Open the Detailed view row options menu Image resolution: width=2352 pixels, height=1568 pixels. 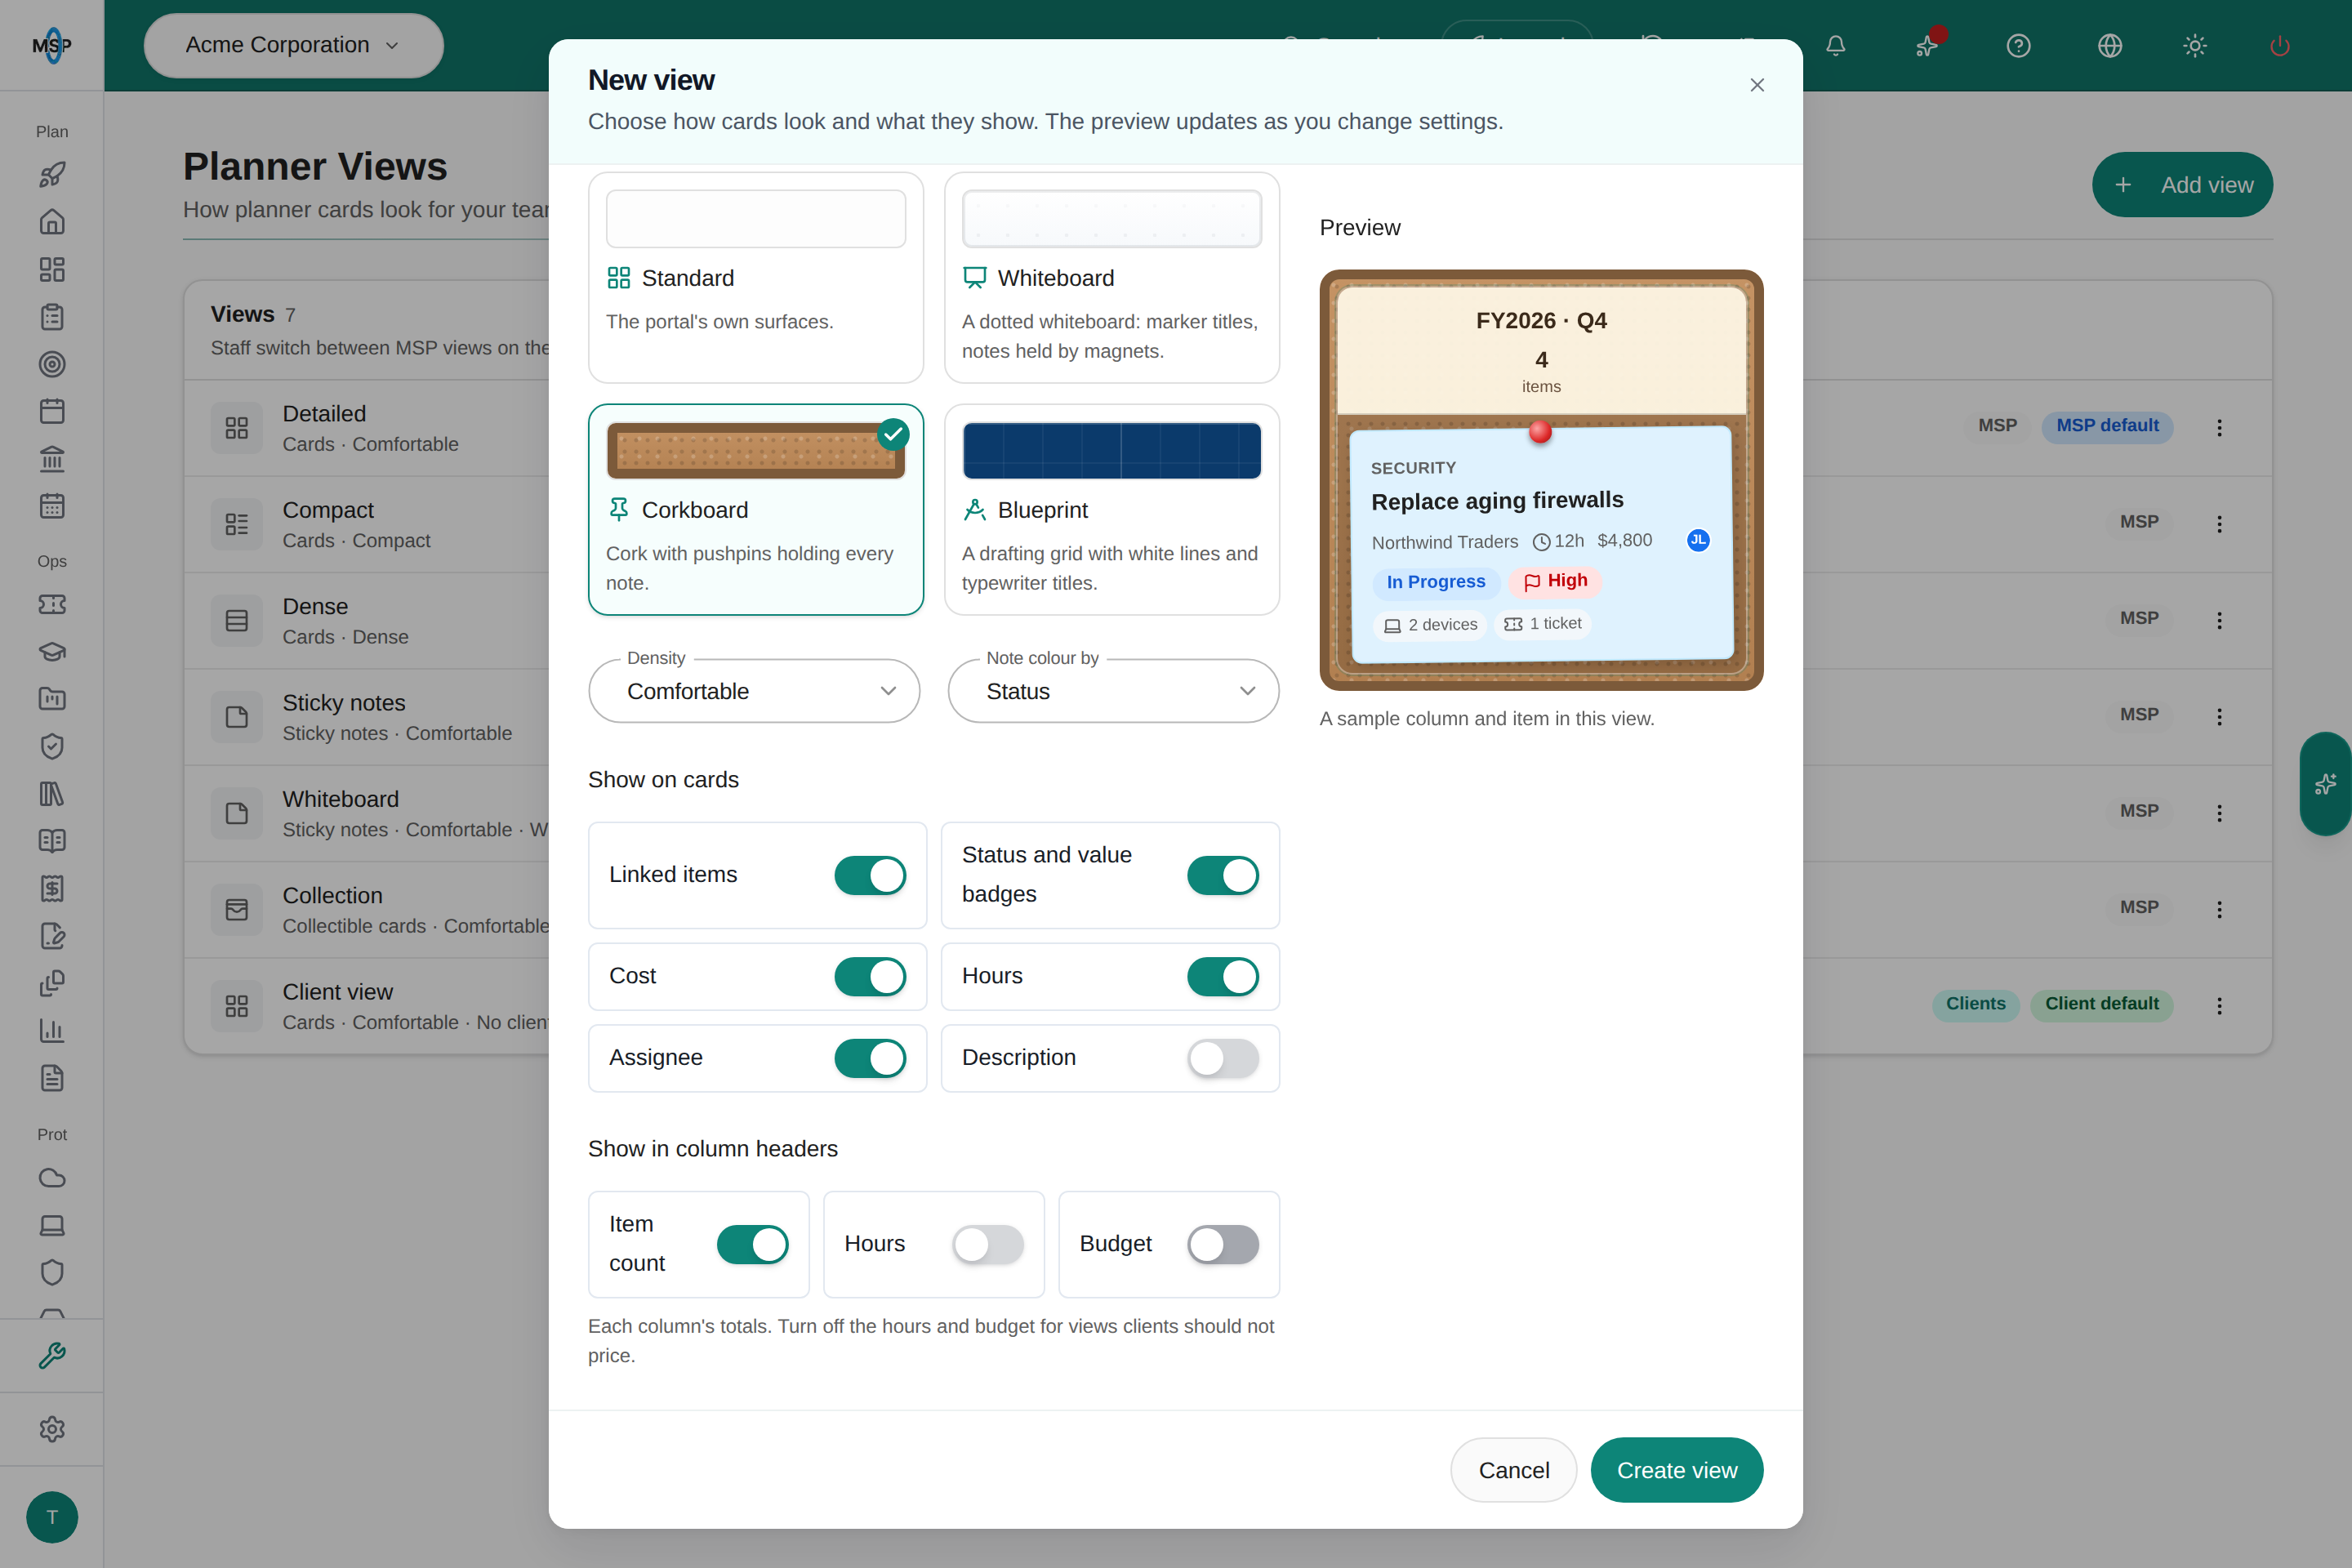click(2219, 428)
